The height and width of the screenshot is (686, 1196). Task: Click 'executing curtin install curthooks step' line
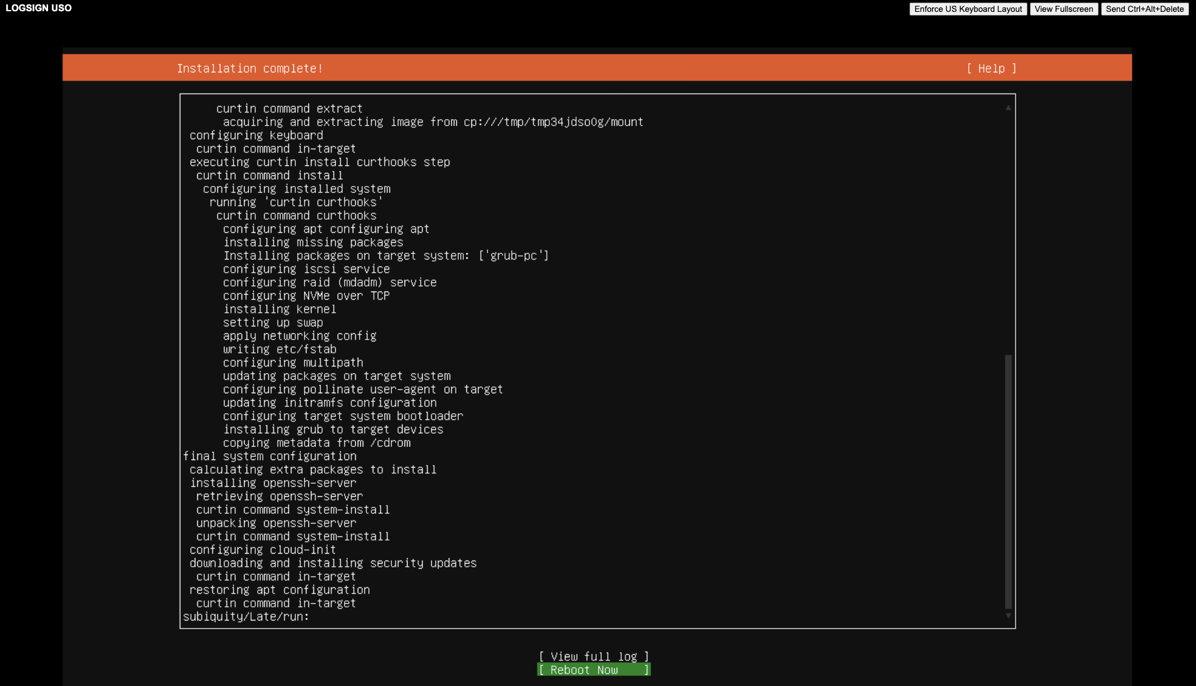[320, 162]
